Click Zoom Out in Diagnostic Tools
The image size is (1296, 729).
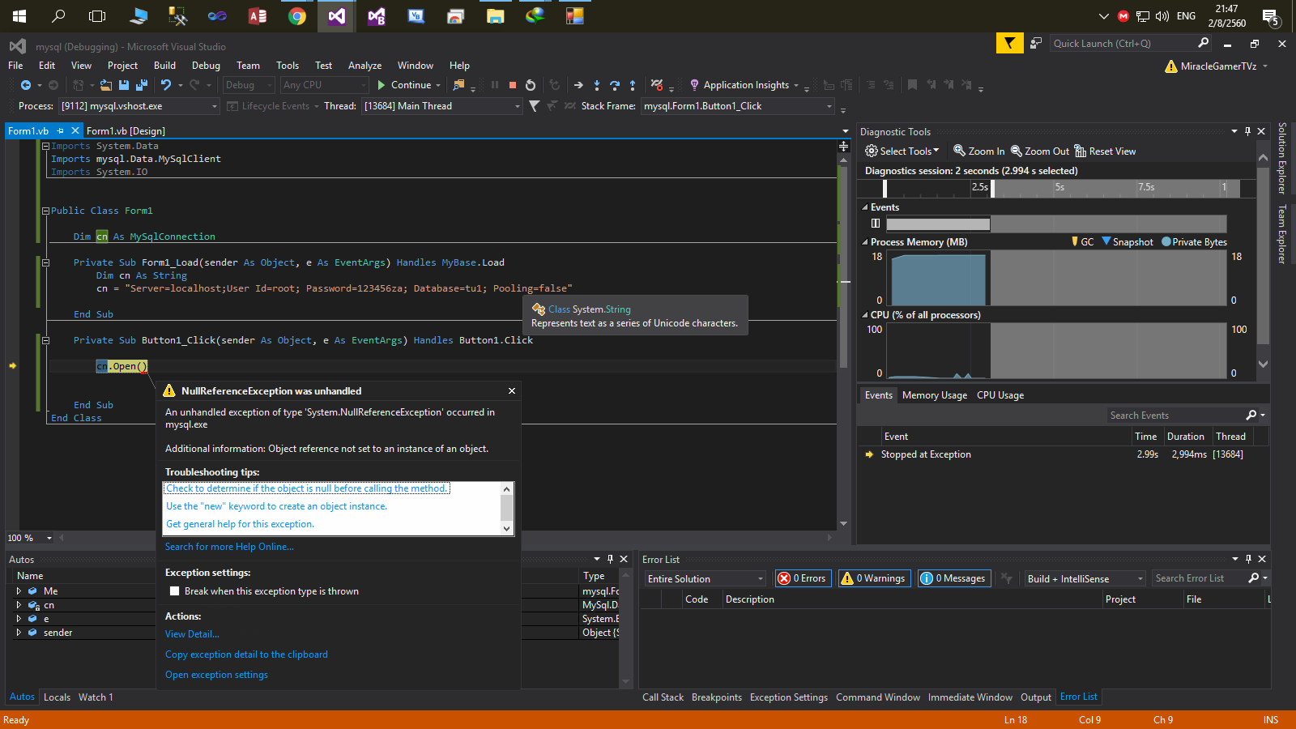(1040, 151)
